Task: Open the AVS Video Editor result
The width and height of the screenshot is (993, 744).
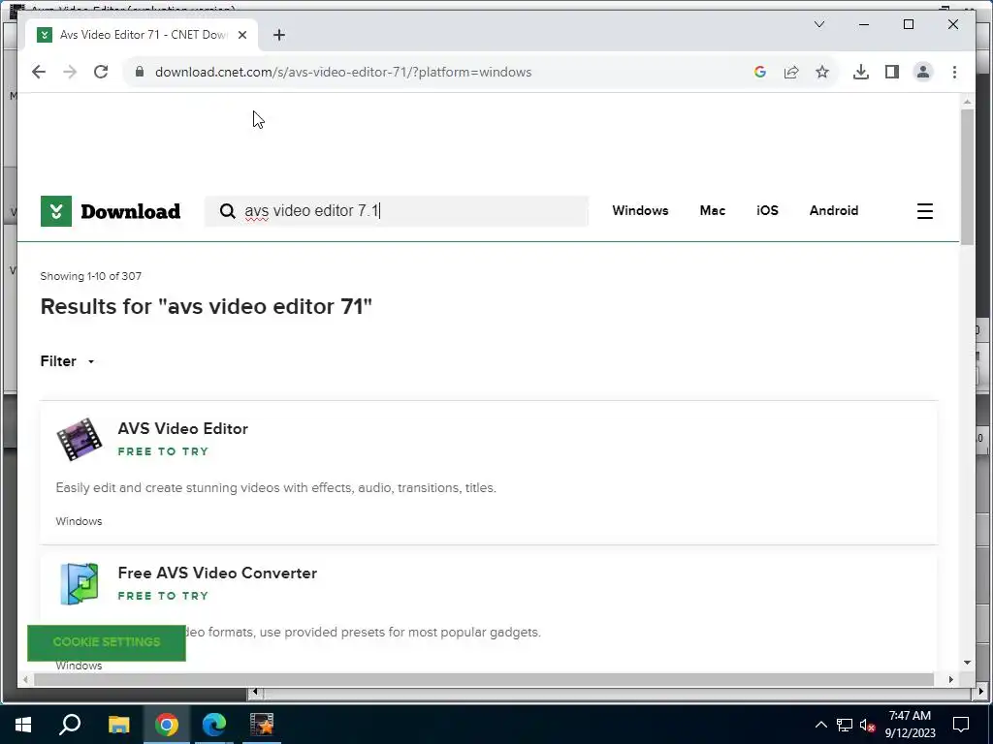Action: tap(182, 428)
